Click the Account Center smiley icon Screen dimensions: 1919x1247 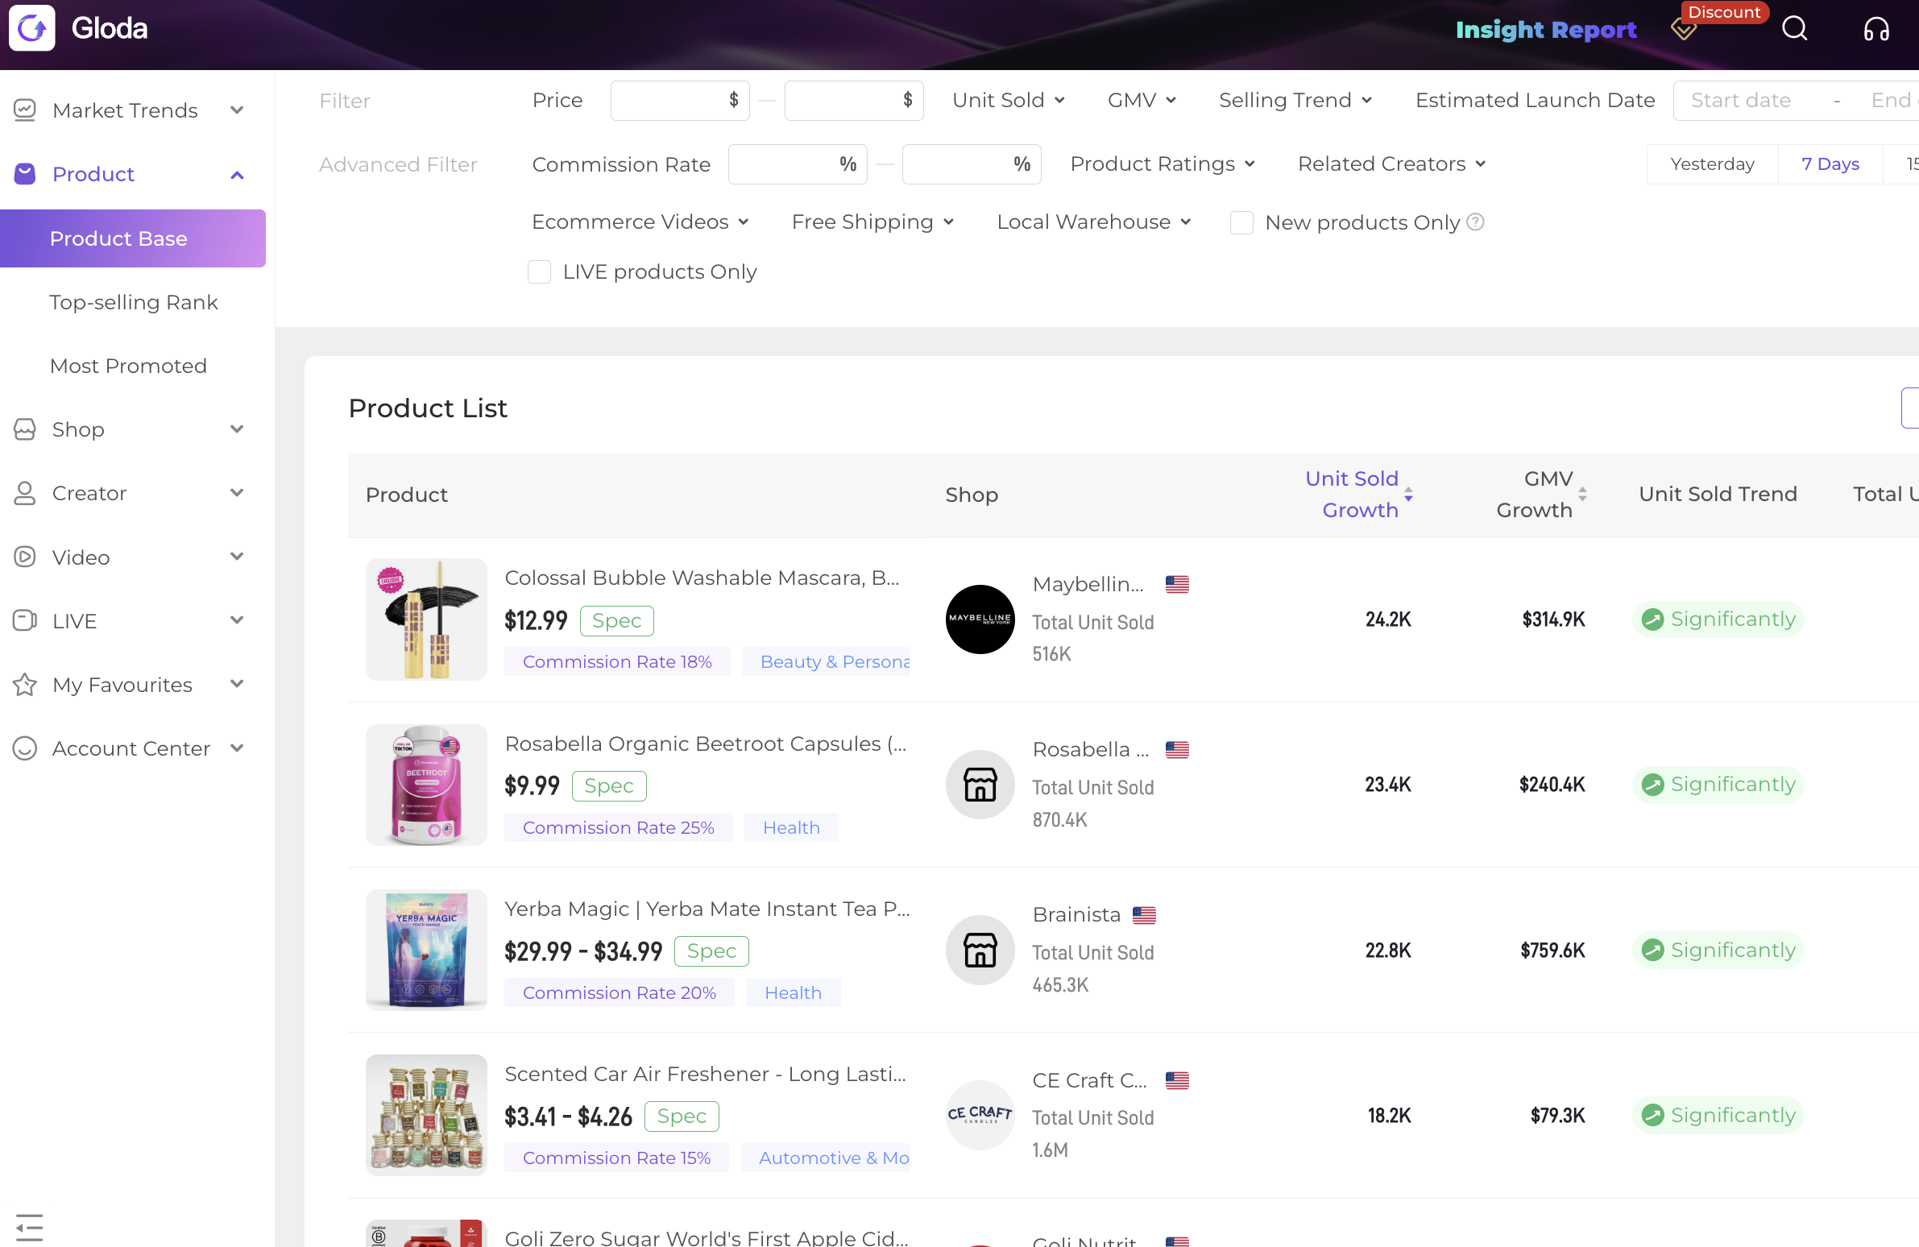click(25, 748)
